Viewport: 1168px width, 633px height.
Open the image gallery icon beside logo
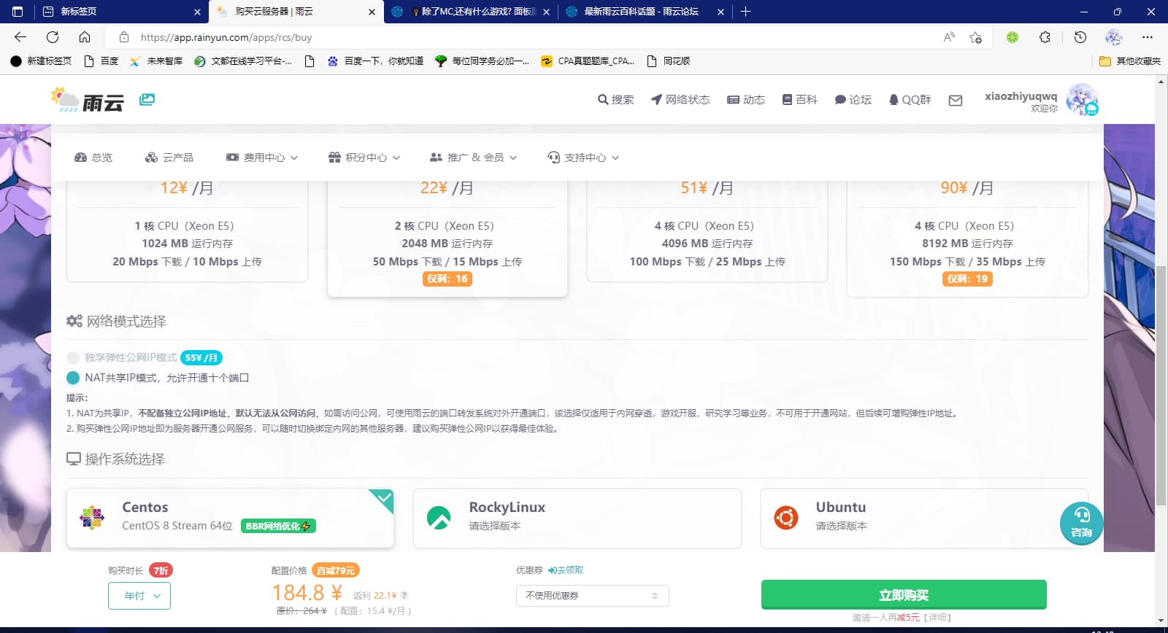[147, 99]
